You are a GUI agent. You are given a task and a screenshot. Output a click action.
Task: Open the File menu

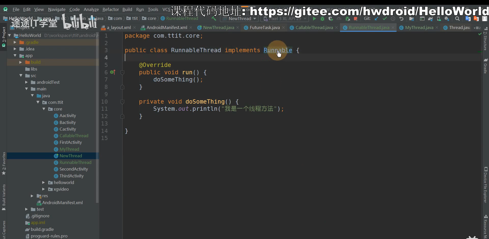[16, 9]
